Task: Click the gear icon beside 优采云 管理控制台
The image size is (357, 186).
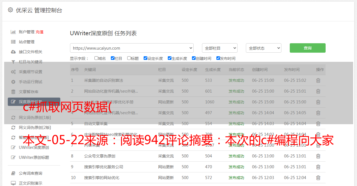Action: [10, 10]
